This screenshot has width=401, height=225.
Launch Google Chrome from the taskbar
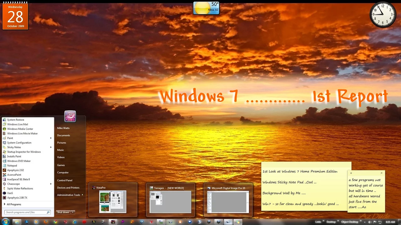point(55,222)
